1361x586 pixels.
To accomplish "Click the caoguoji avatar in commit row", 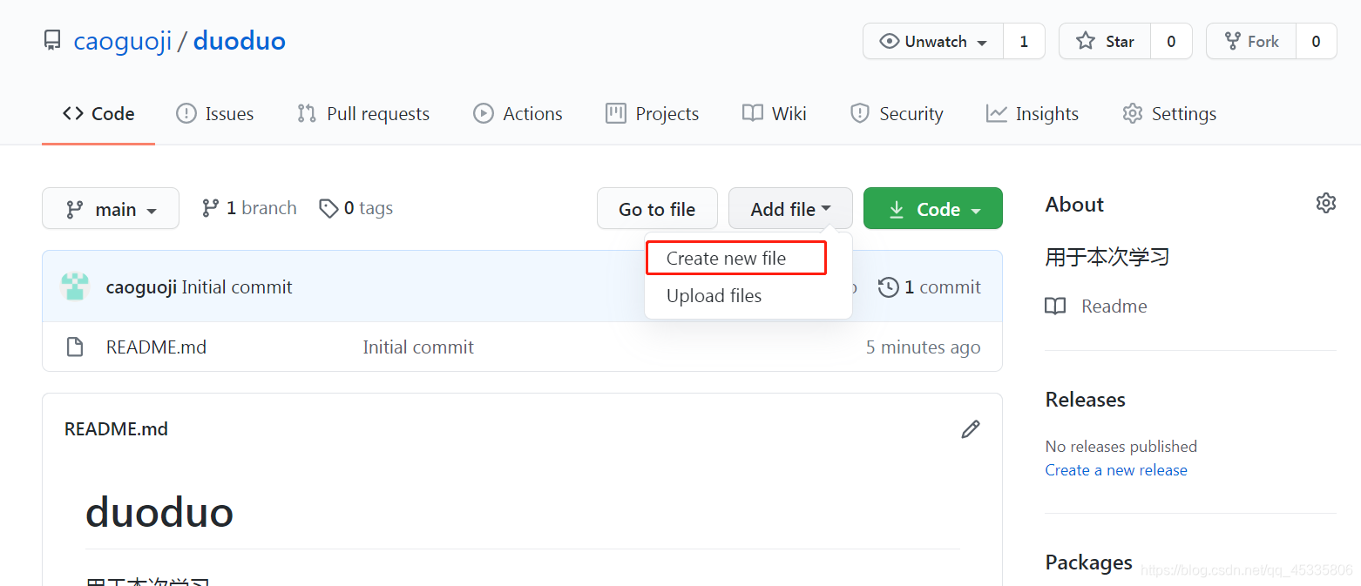I will pos(75,286).
